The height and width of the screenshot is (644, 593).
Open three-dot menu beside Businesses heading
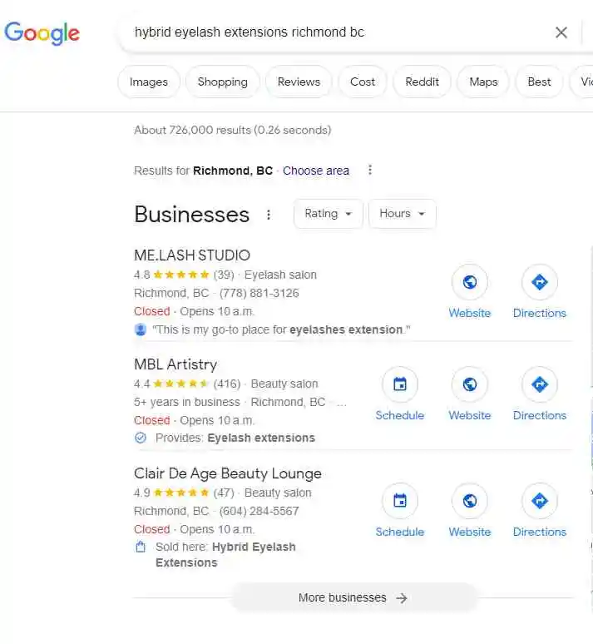click(269, 215)
